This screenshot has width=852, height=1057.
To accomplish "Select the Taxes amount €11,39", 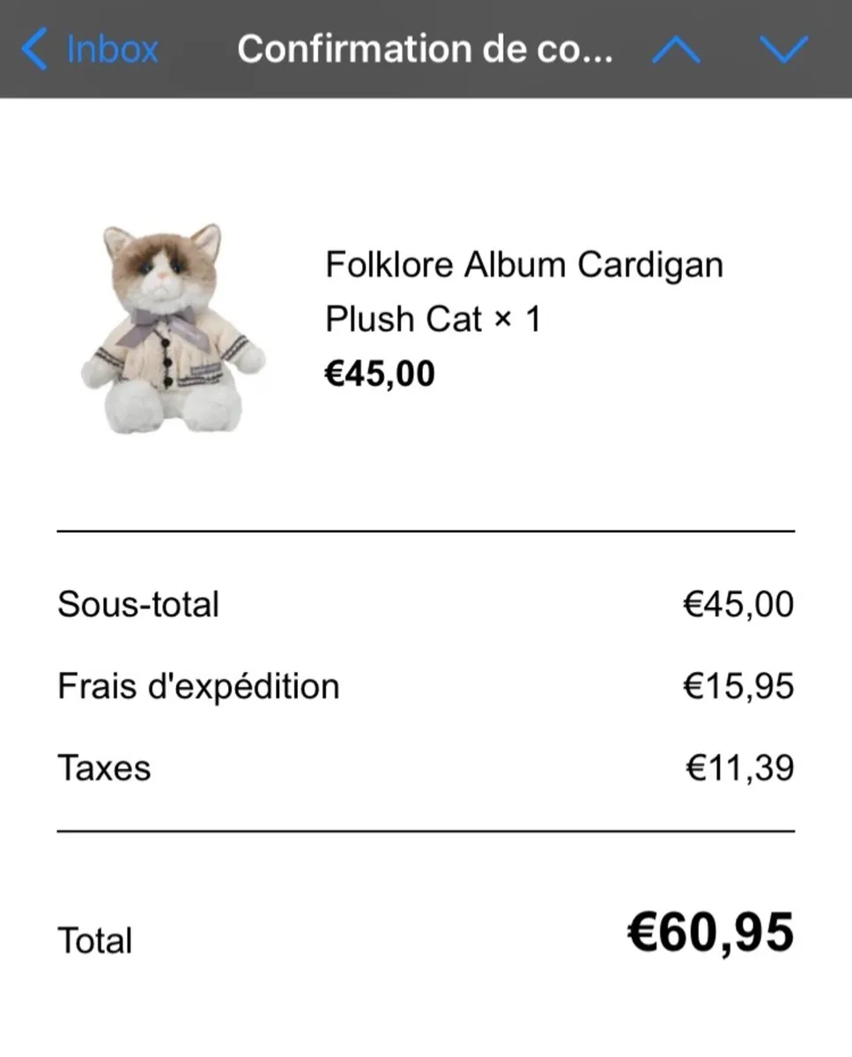I will coord(738,767).
